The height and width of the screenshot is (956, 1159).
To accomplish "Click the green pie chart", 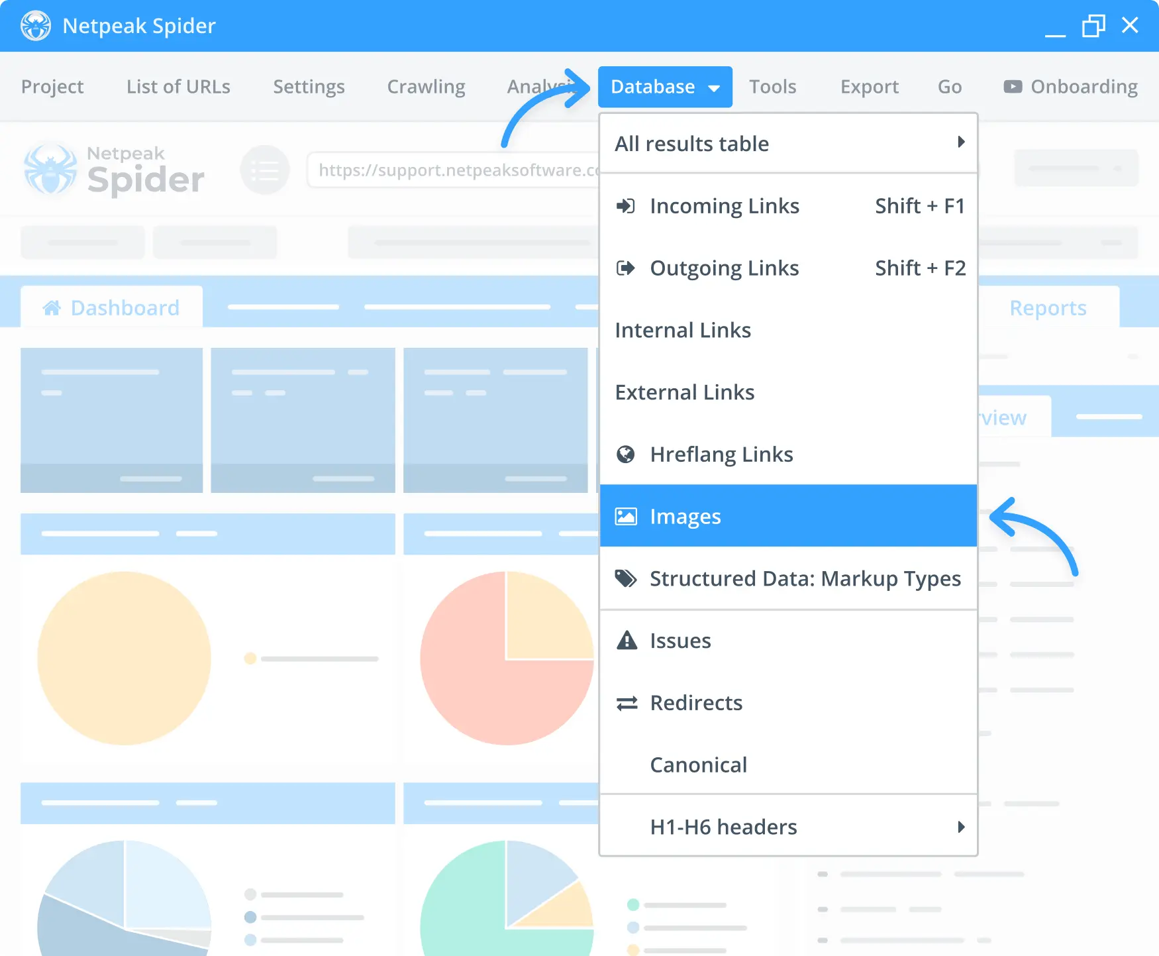I will (x=507, y=898).
